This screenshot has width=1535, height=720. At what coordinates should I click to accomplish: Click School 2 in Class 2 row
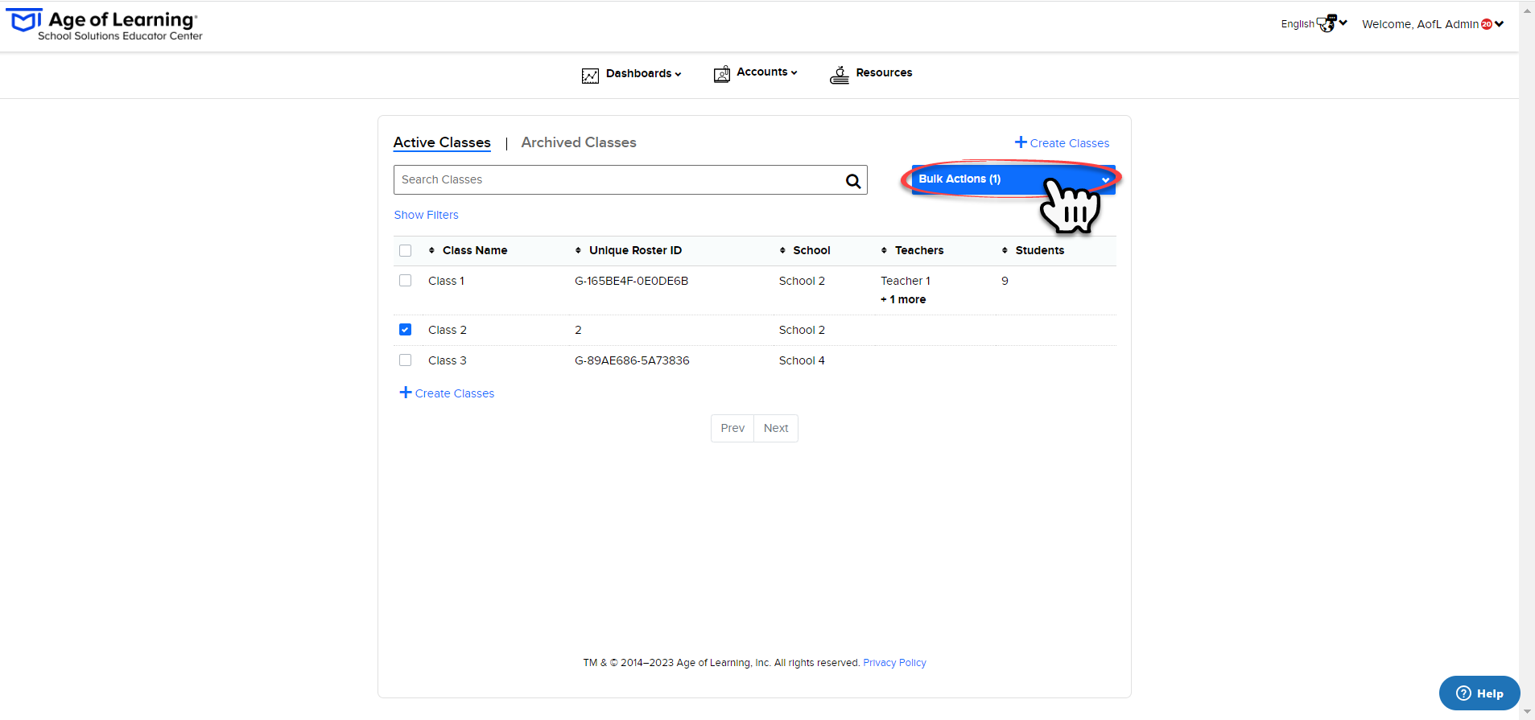click(x=802, y=330)
